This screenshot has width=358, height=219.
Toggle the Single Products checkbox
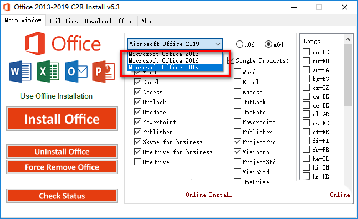(231, 60)
